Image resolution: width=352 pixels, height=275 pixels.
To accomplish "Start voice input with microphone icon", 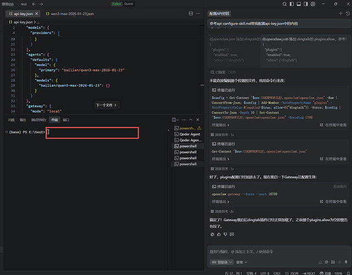I will tap(346, 262).
